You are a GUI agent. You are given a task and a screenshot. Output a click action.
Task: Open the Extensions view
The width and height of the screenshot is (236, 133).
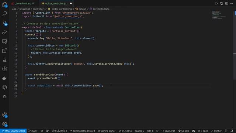pyautogui.click(x=4, y=51)
